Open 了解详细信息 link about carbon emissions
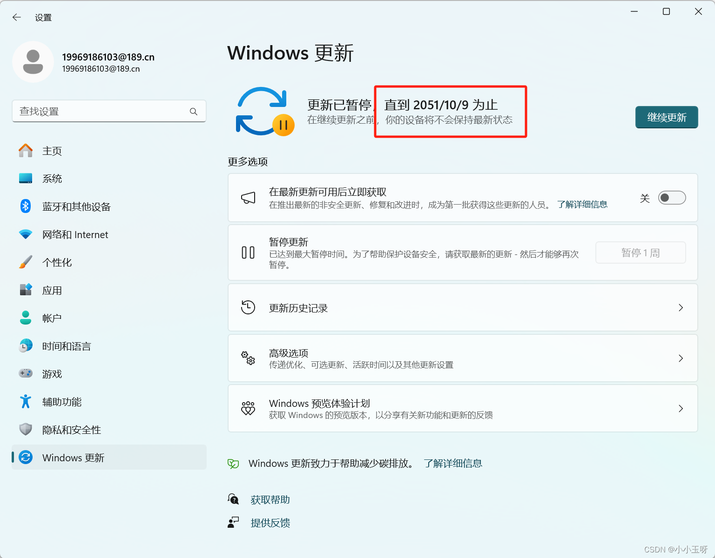Screen dimensions: 715x558 [453, 464]
